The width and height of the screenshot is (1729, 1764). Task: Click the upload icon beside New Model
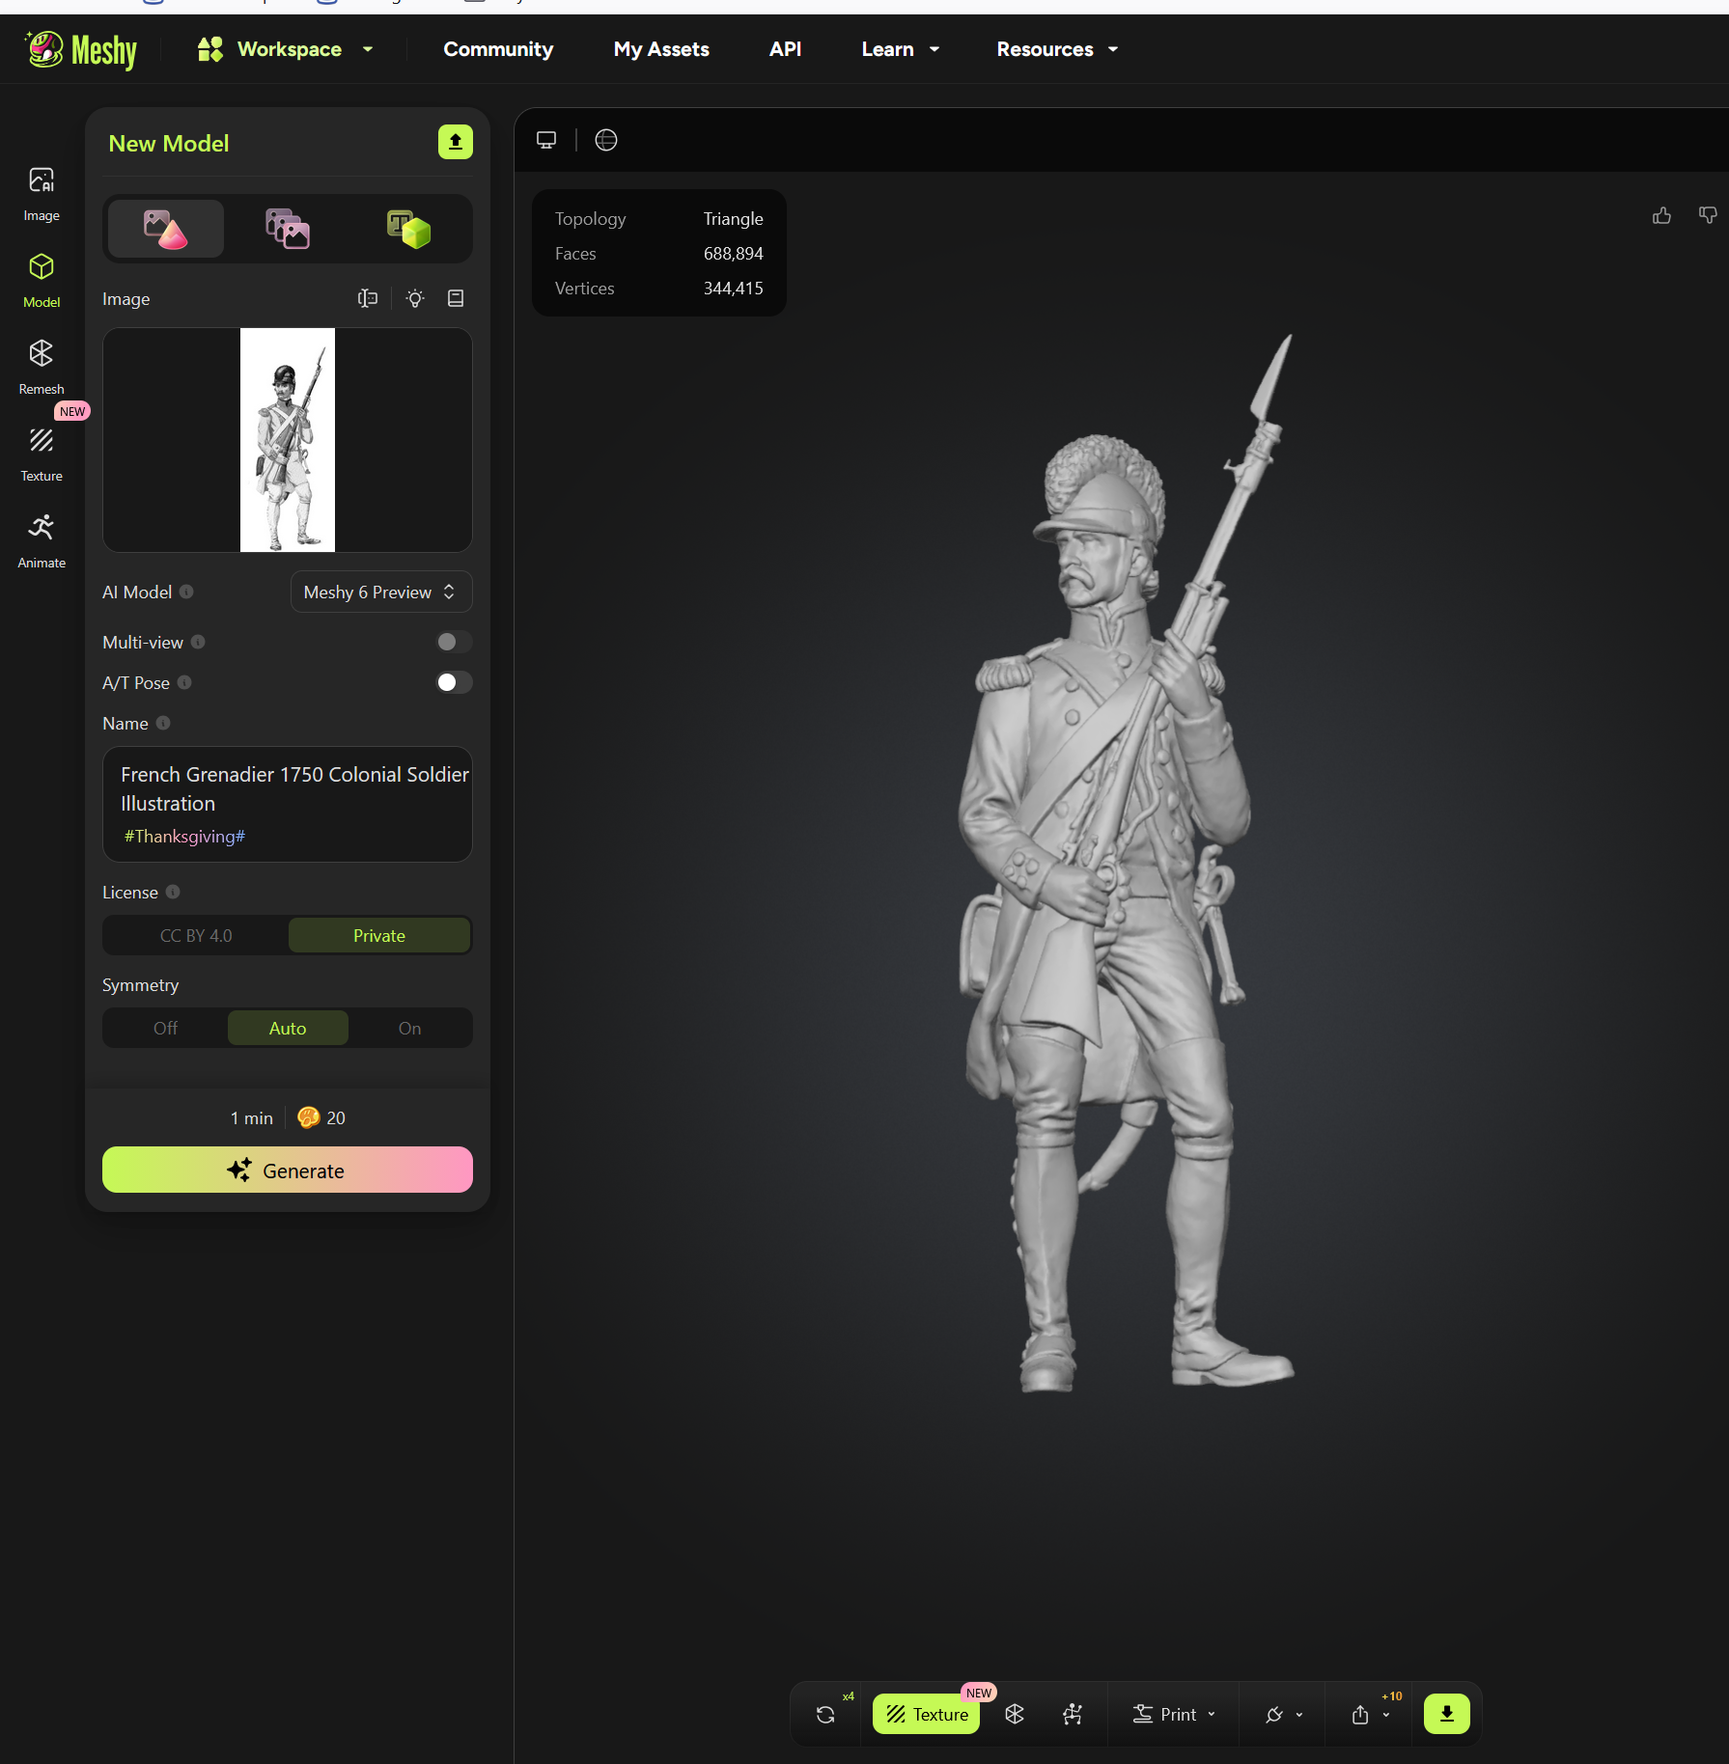click(455, 142)
